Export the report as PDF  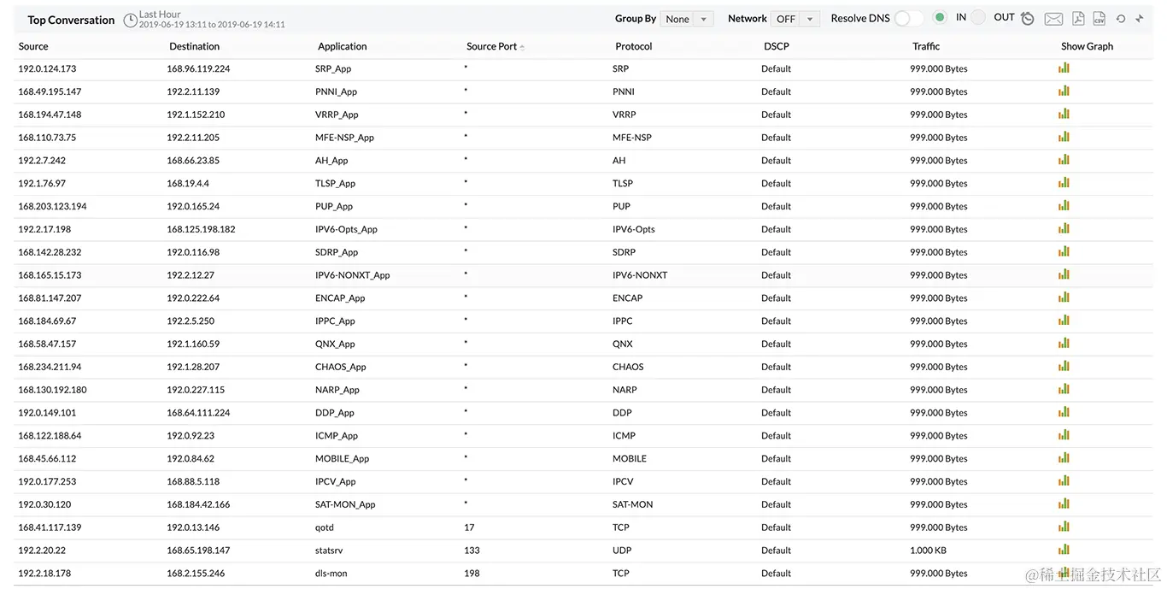pos(1078,18)
